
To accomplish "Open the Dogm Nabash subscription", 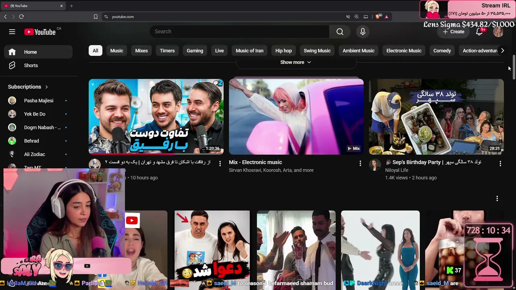I will (x=38, y=128).
